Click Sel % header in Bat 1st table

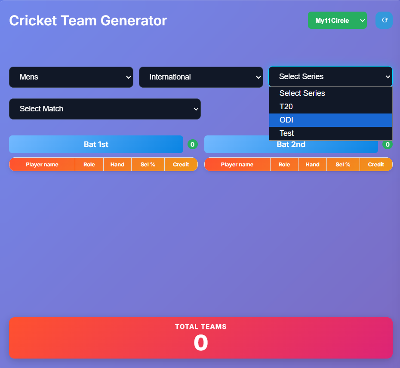pyautogui.click(x=148, y=165)
